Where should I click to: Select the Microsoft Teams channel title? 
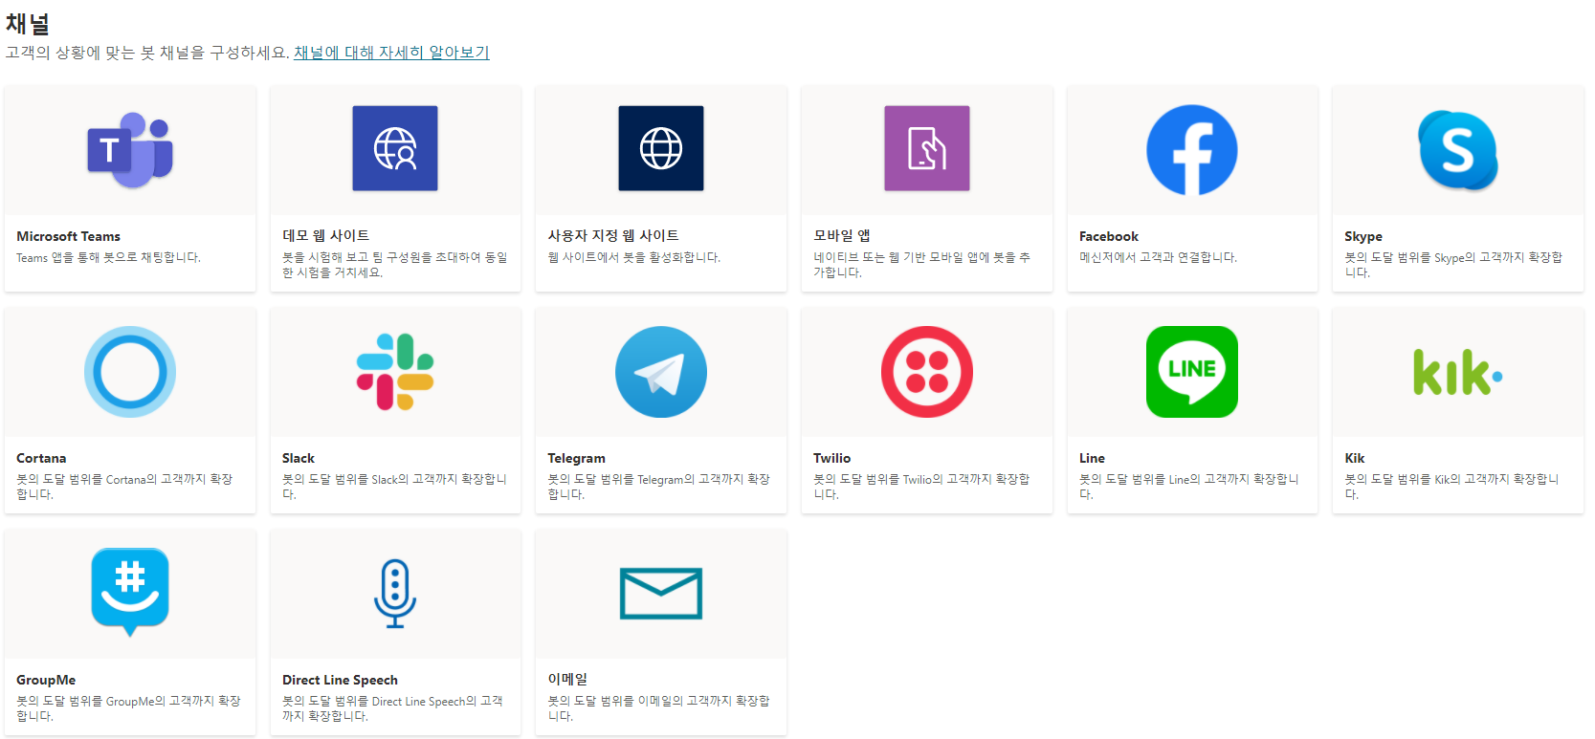pos(68,236)
